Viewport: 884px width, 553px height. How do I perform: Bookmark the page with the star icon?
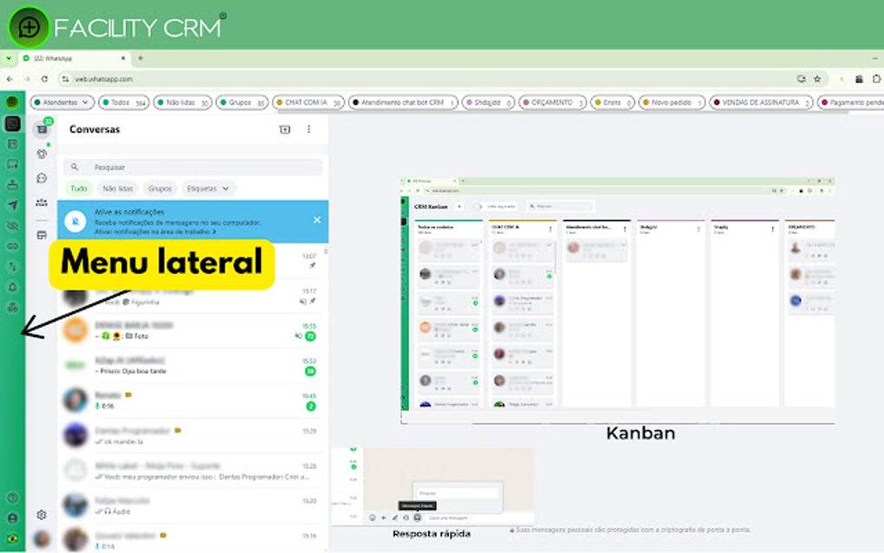click(817, 78)
